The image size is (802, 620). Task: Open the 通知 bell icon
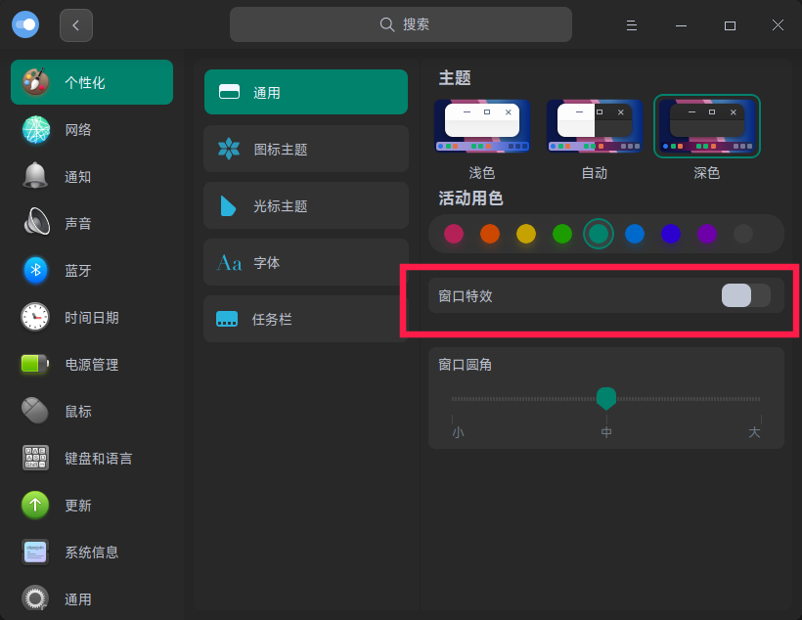35,176
